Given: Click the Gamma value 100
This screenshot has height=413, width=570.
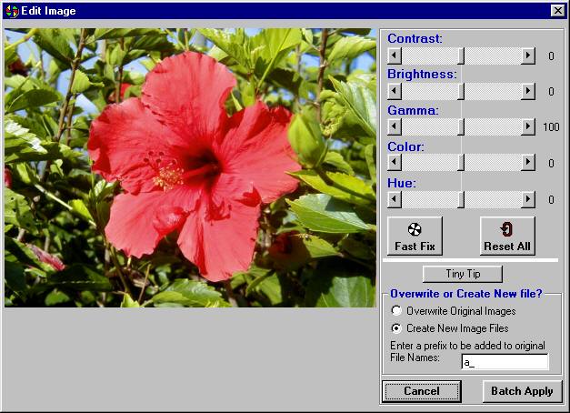Looking at the screenshot, I should pyautogui.click(x=551, y=127).
